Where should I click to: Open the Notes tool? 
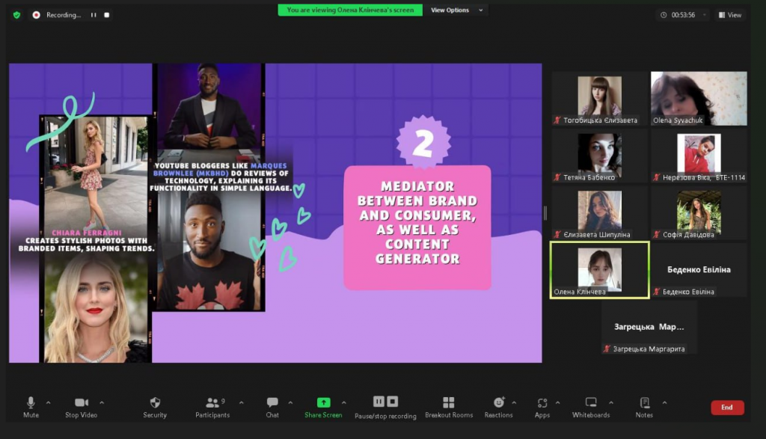coord(644,406)
